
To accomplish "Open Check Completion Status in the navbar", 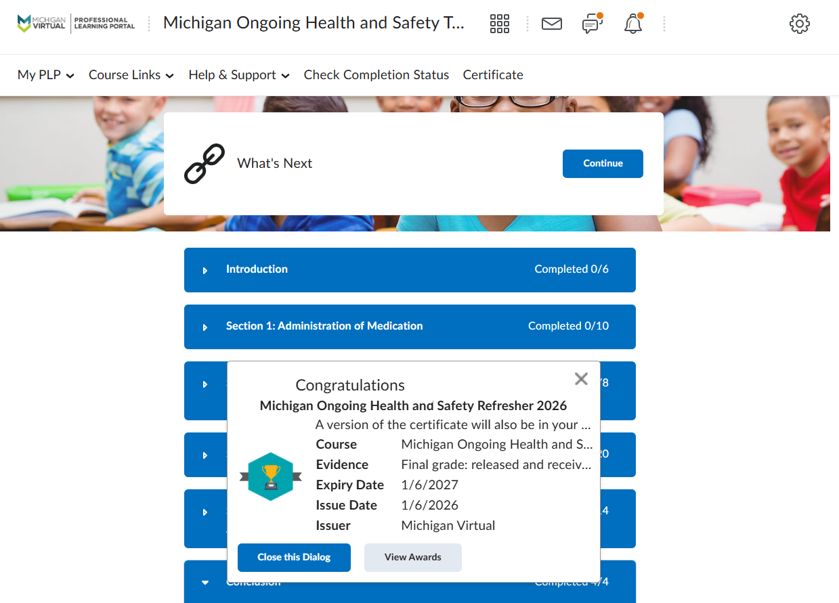I will (376, 75).
